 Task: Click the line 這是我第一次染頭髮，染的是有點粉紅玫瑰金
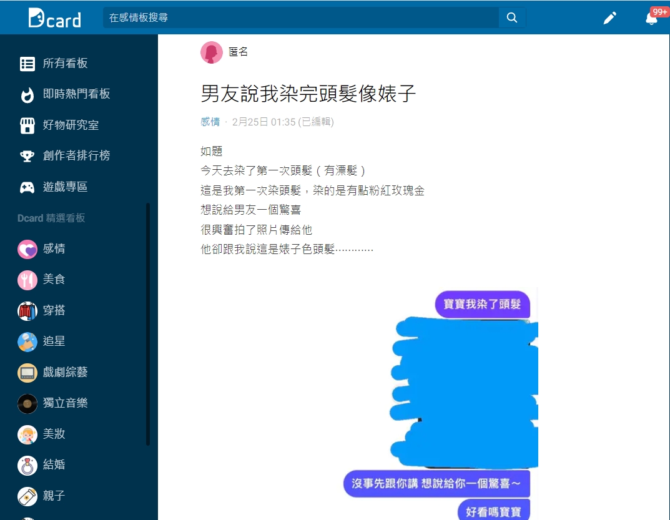pyautogui.click(x=312, y=190)
